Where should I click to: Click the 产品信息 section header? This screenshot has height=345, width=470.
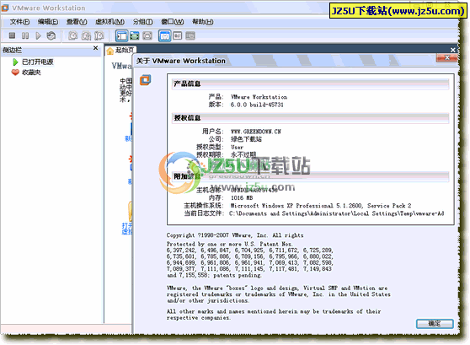(x=311, y=84)
